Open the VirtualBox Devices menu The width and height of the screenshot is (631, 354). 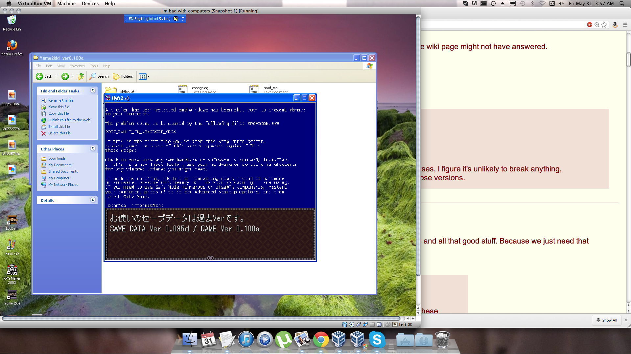tap(90, 4)
